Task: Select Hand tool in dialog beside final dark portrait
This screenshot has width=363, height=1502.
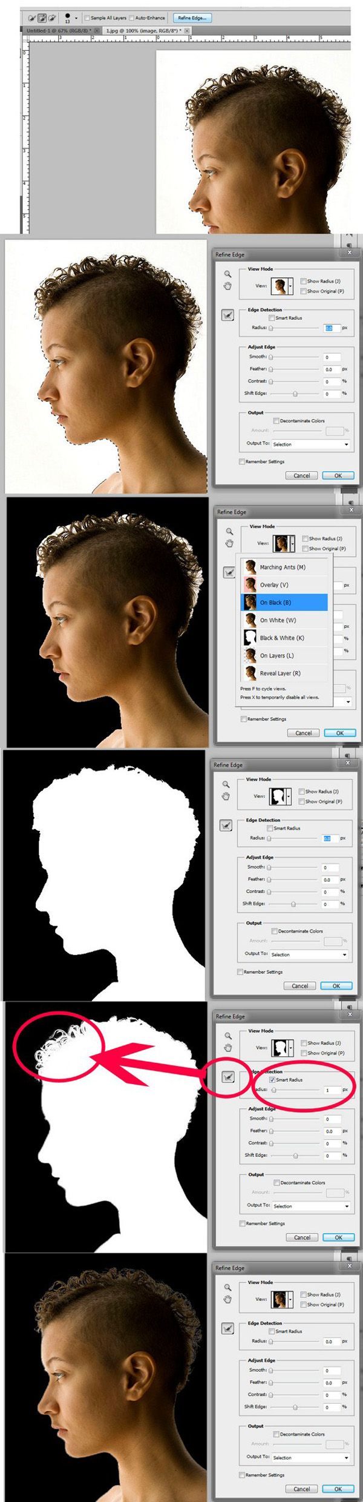Action: pos(227,1299)
